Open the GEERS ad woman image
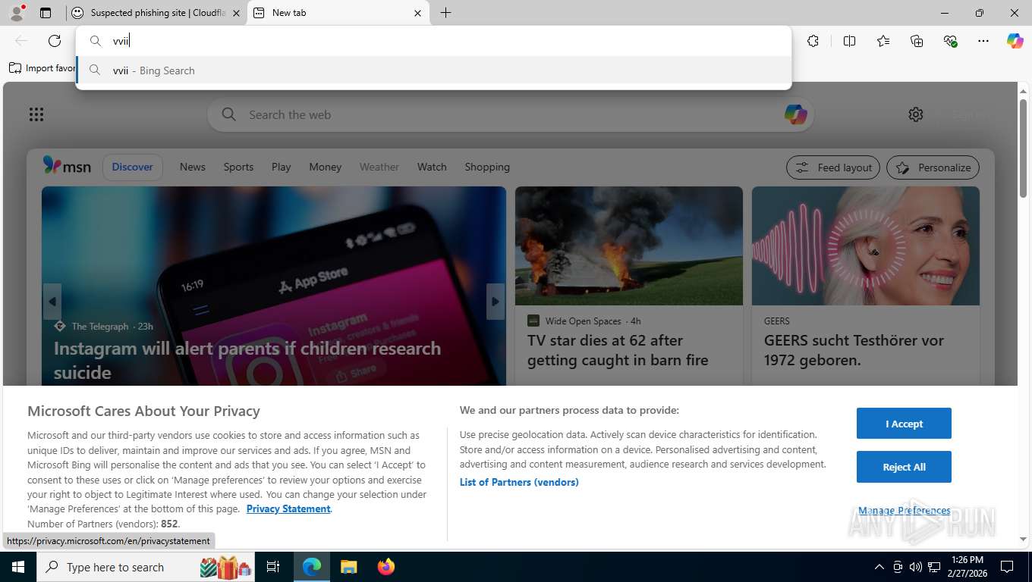 pyautogui.click(x=866, y=246)
